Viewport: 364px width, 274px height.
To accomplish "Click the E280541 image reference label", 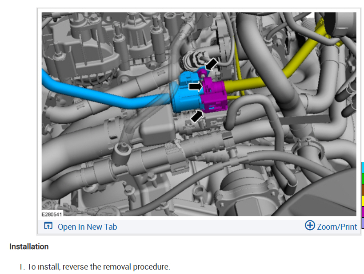I will [52, 214].
